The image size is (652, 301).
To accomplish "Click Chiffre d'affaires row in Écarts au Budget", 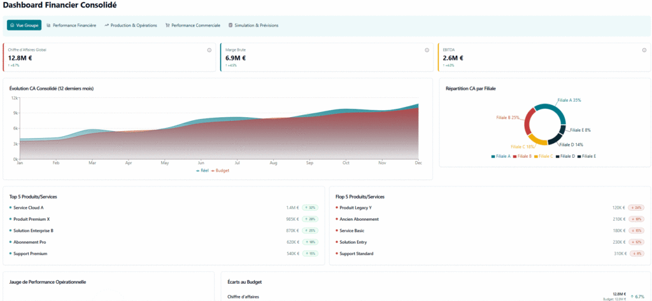I will (x=436, y=297).
